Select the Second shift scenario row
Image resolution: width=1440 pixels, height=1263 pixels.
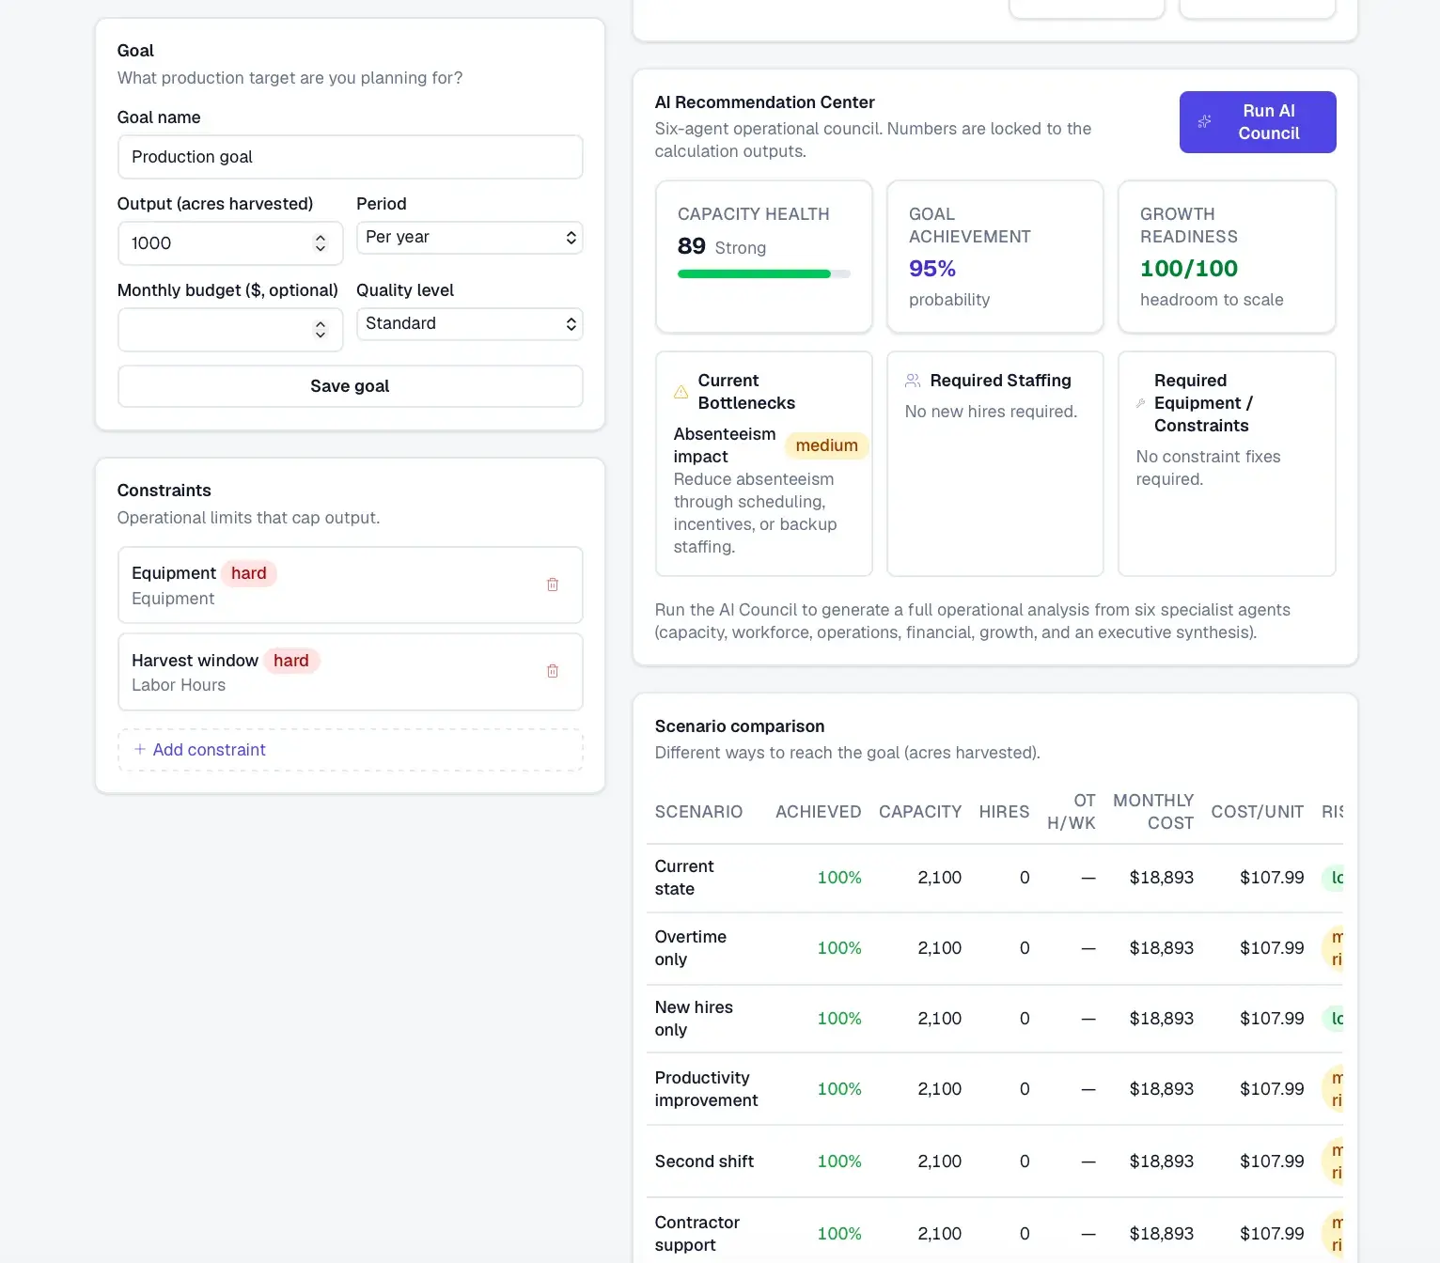994,1162
